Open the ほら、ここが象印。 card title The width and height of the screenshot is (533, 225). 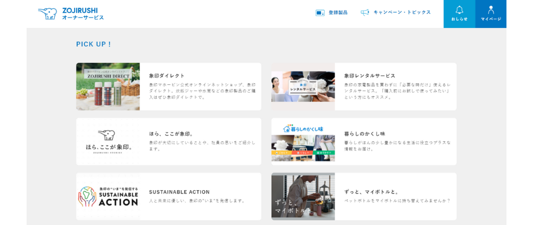tap(171, 134)
